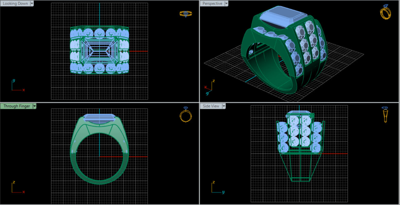Open the Perspective viewport dropdown menu
This screenshot has height=205, width=400.
pos(226,3)
